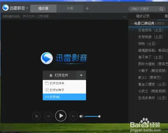Toggle the 打开文件 dropdown arrow
The image size is (168, 133).
click(81, 75)
